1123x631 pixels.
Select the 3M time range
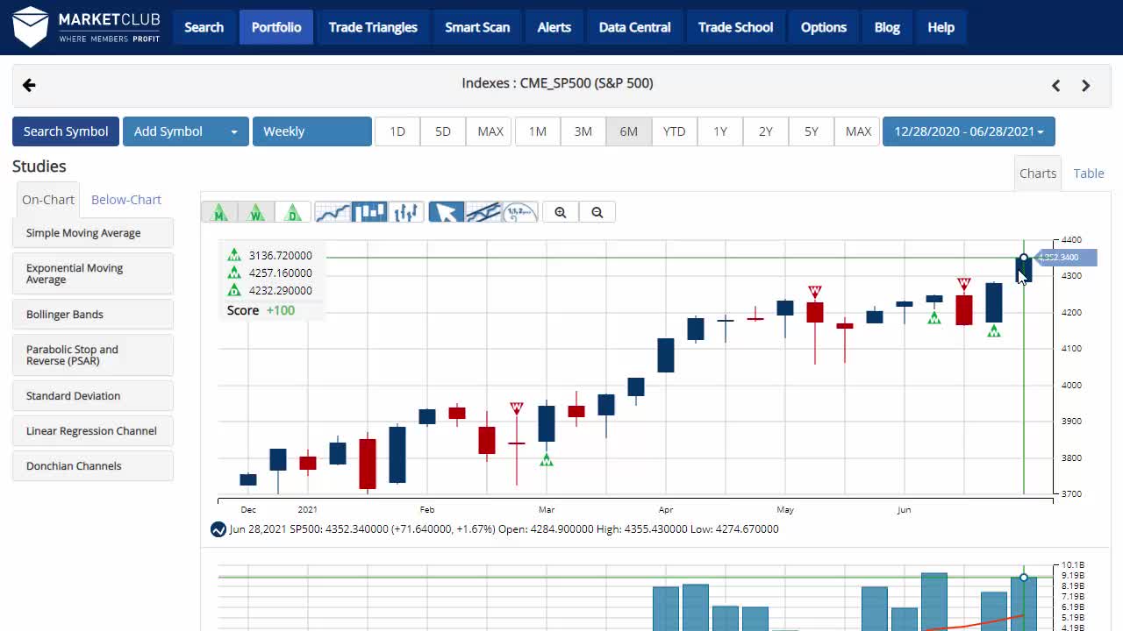[583, 131]
